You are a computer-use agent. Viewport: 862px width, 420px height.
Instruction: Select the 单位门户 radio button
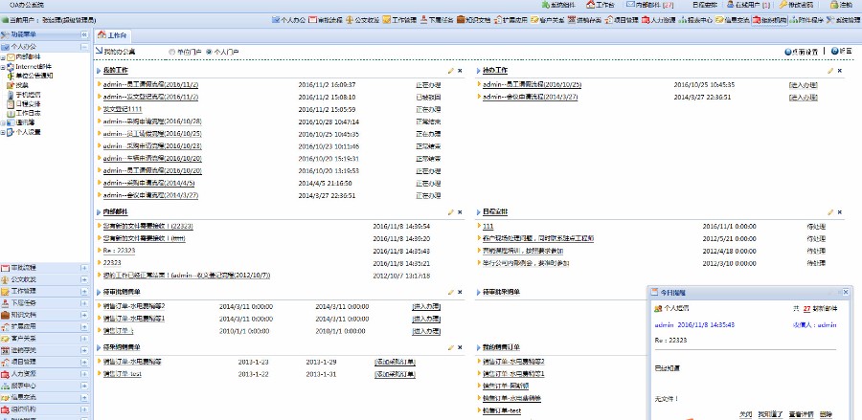click(172, 52)
